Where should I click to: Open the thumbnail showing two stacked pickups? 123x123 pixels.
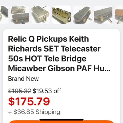[x=20, y=15]
